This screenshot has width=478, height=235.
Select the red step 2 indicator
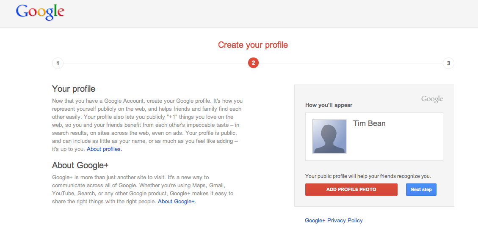point(253,63)
